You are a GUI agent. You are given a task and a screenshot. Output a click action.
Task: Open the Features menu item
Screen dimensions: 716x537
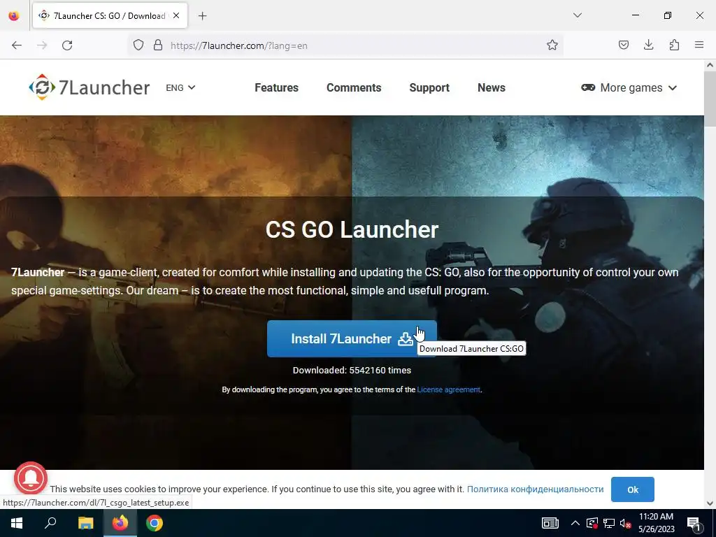(x=276, y=87)
